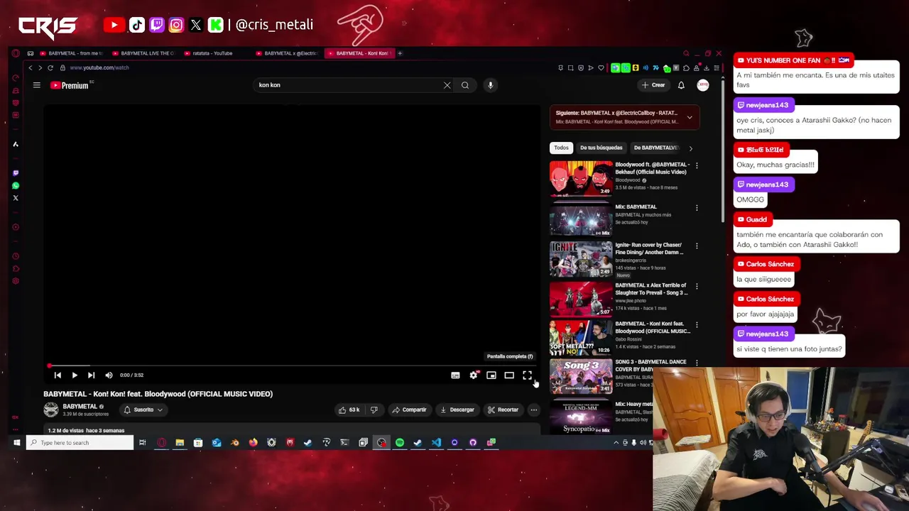Open the Suscrito notification dropdown
This screenshot has height=511, width=909.
[143, 410]
